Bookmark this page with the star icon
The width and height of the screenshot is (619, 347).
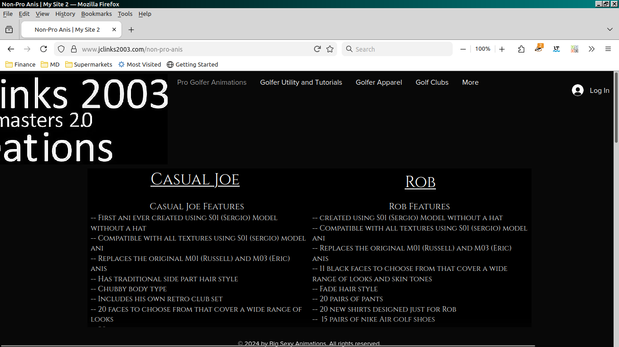click(x=330, y=49)
